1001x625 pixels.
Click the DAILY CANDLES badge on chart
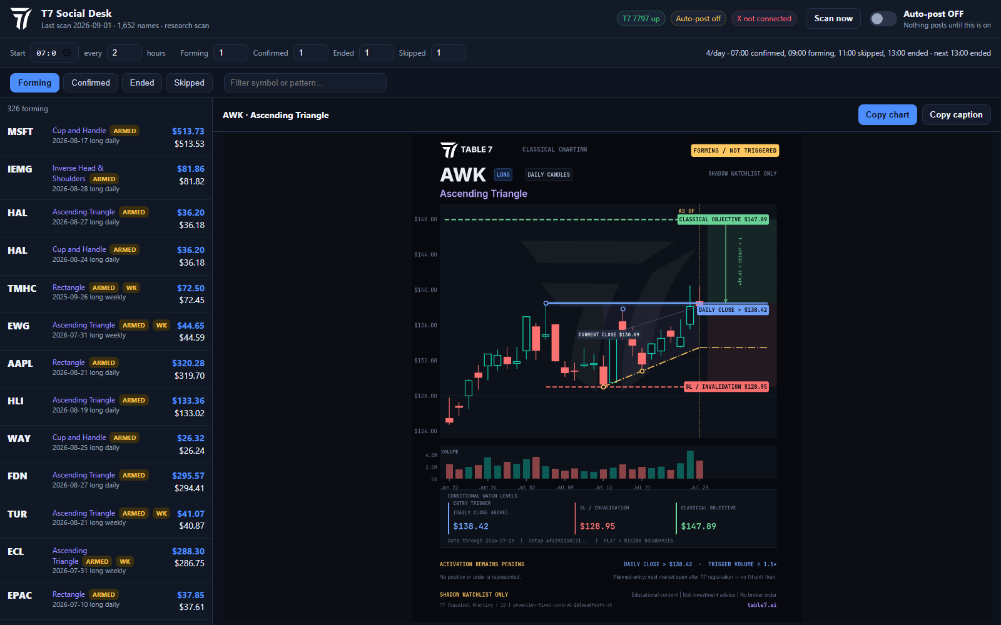click(x=549, y=175)
